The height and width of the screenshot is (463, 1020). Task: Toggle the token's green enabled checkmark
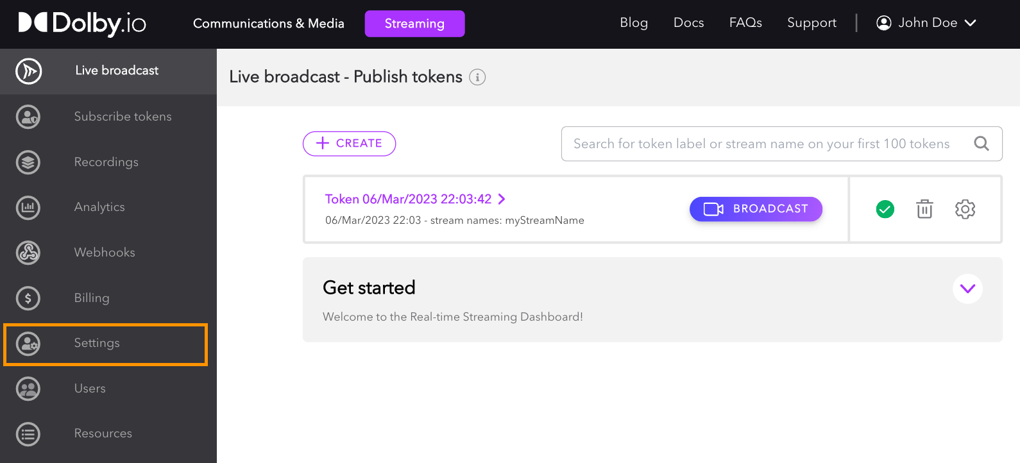click(x=885, y=209)
